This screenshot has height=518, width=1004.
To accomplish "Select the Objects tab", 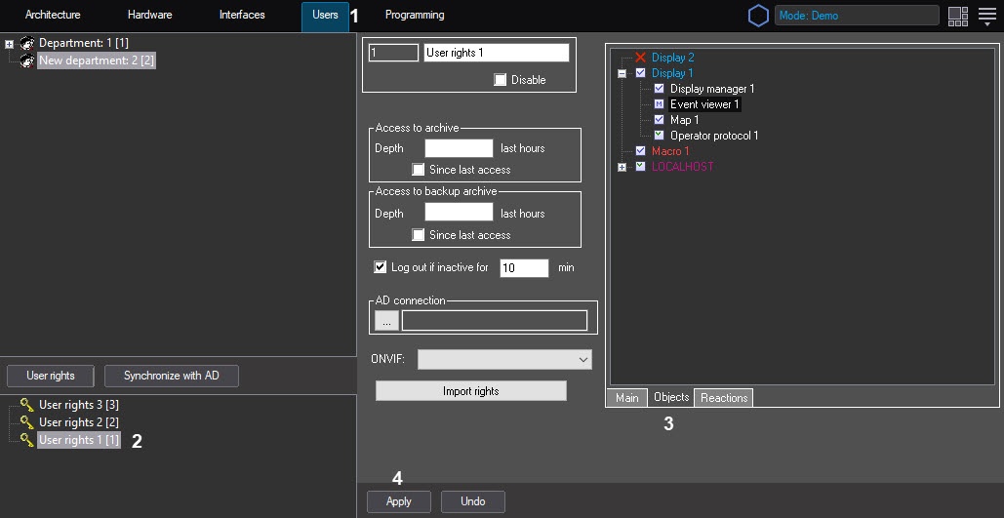I will pyautogui.click(x=671, y=397).
